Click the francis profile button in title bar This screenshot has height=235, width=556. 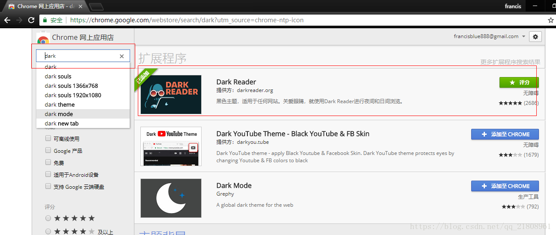[x=513, y=6]
